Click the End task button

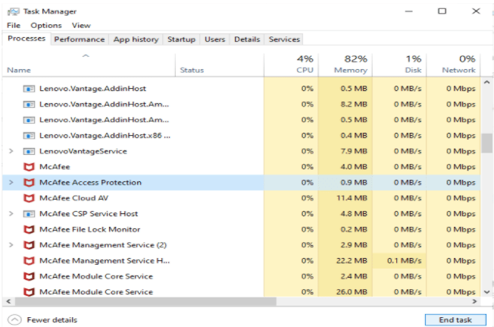[455, 319]
